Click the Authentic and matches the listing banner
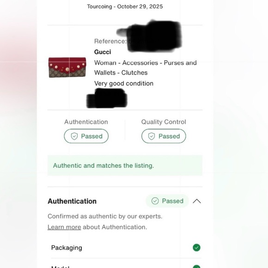 point(125,165)
